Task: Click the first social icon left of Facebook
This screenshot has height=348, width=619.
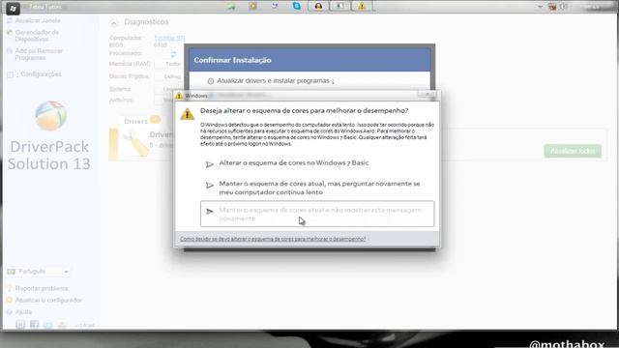Action: [20, 325]
